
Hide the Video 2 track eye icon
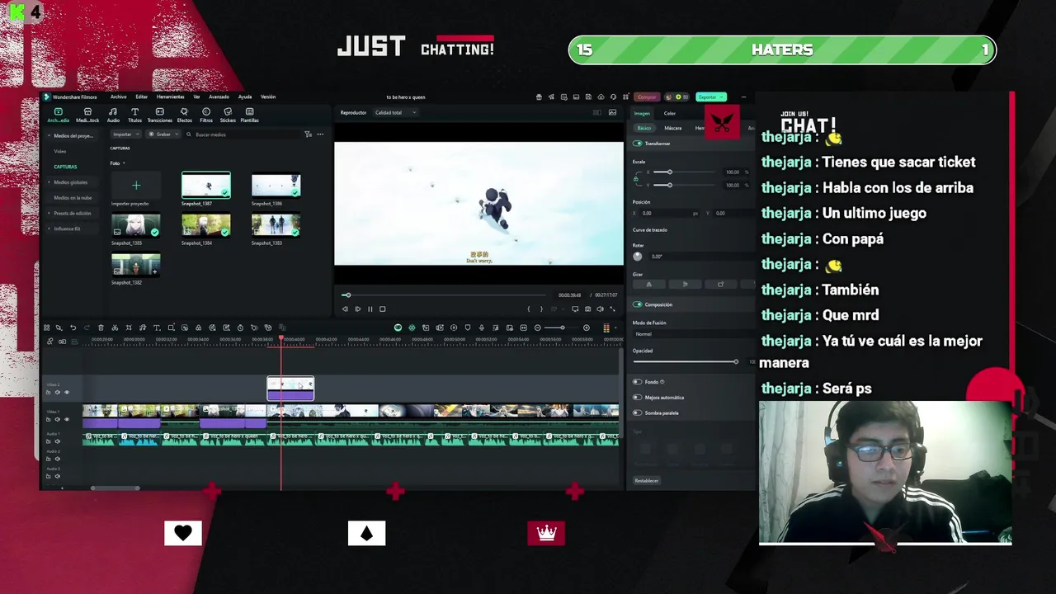67,392
